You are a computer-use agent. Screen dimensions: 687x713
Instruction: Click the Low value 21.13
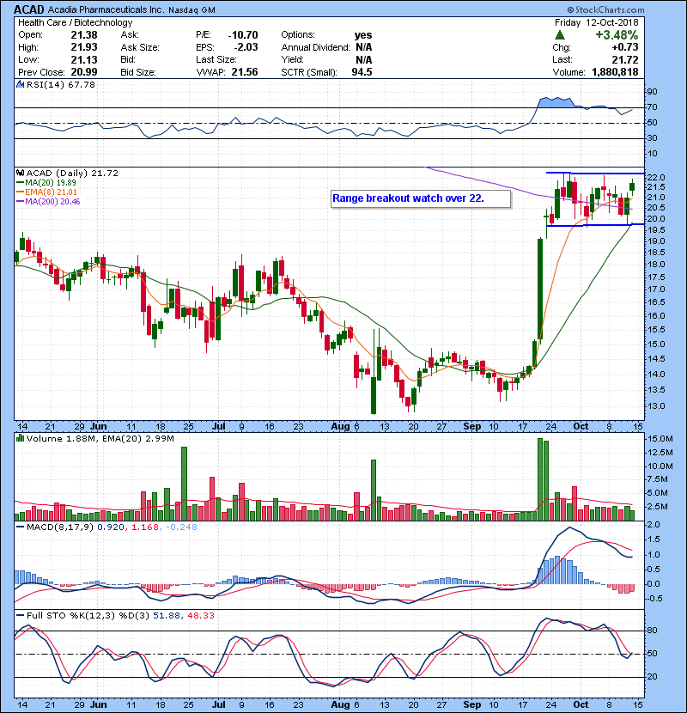click(x=84, y=59)
